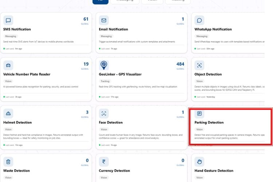Screen dimensions: 273x182
Task: Click the Messaging tag on SMS Notification
Action: [x=11, y=36]
